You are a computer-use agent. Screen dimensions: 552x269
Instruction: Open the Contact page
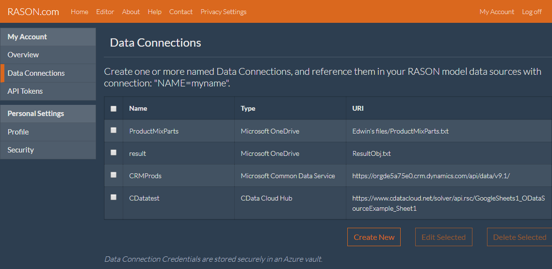[181, 12]
